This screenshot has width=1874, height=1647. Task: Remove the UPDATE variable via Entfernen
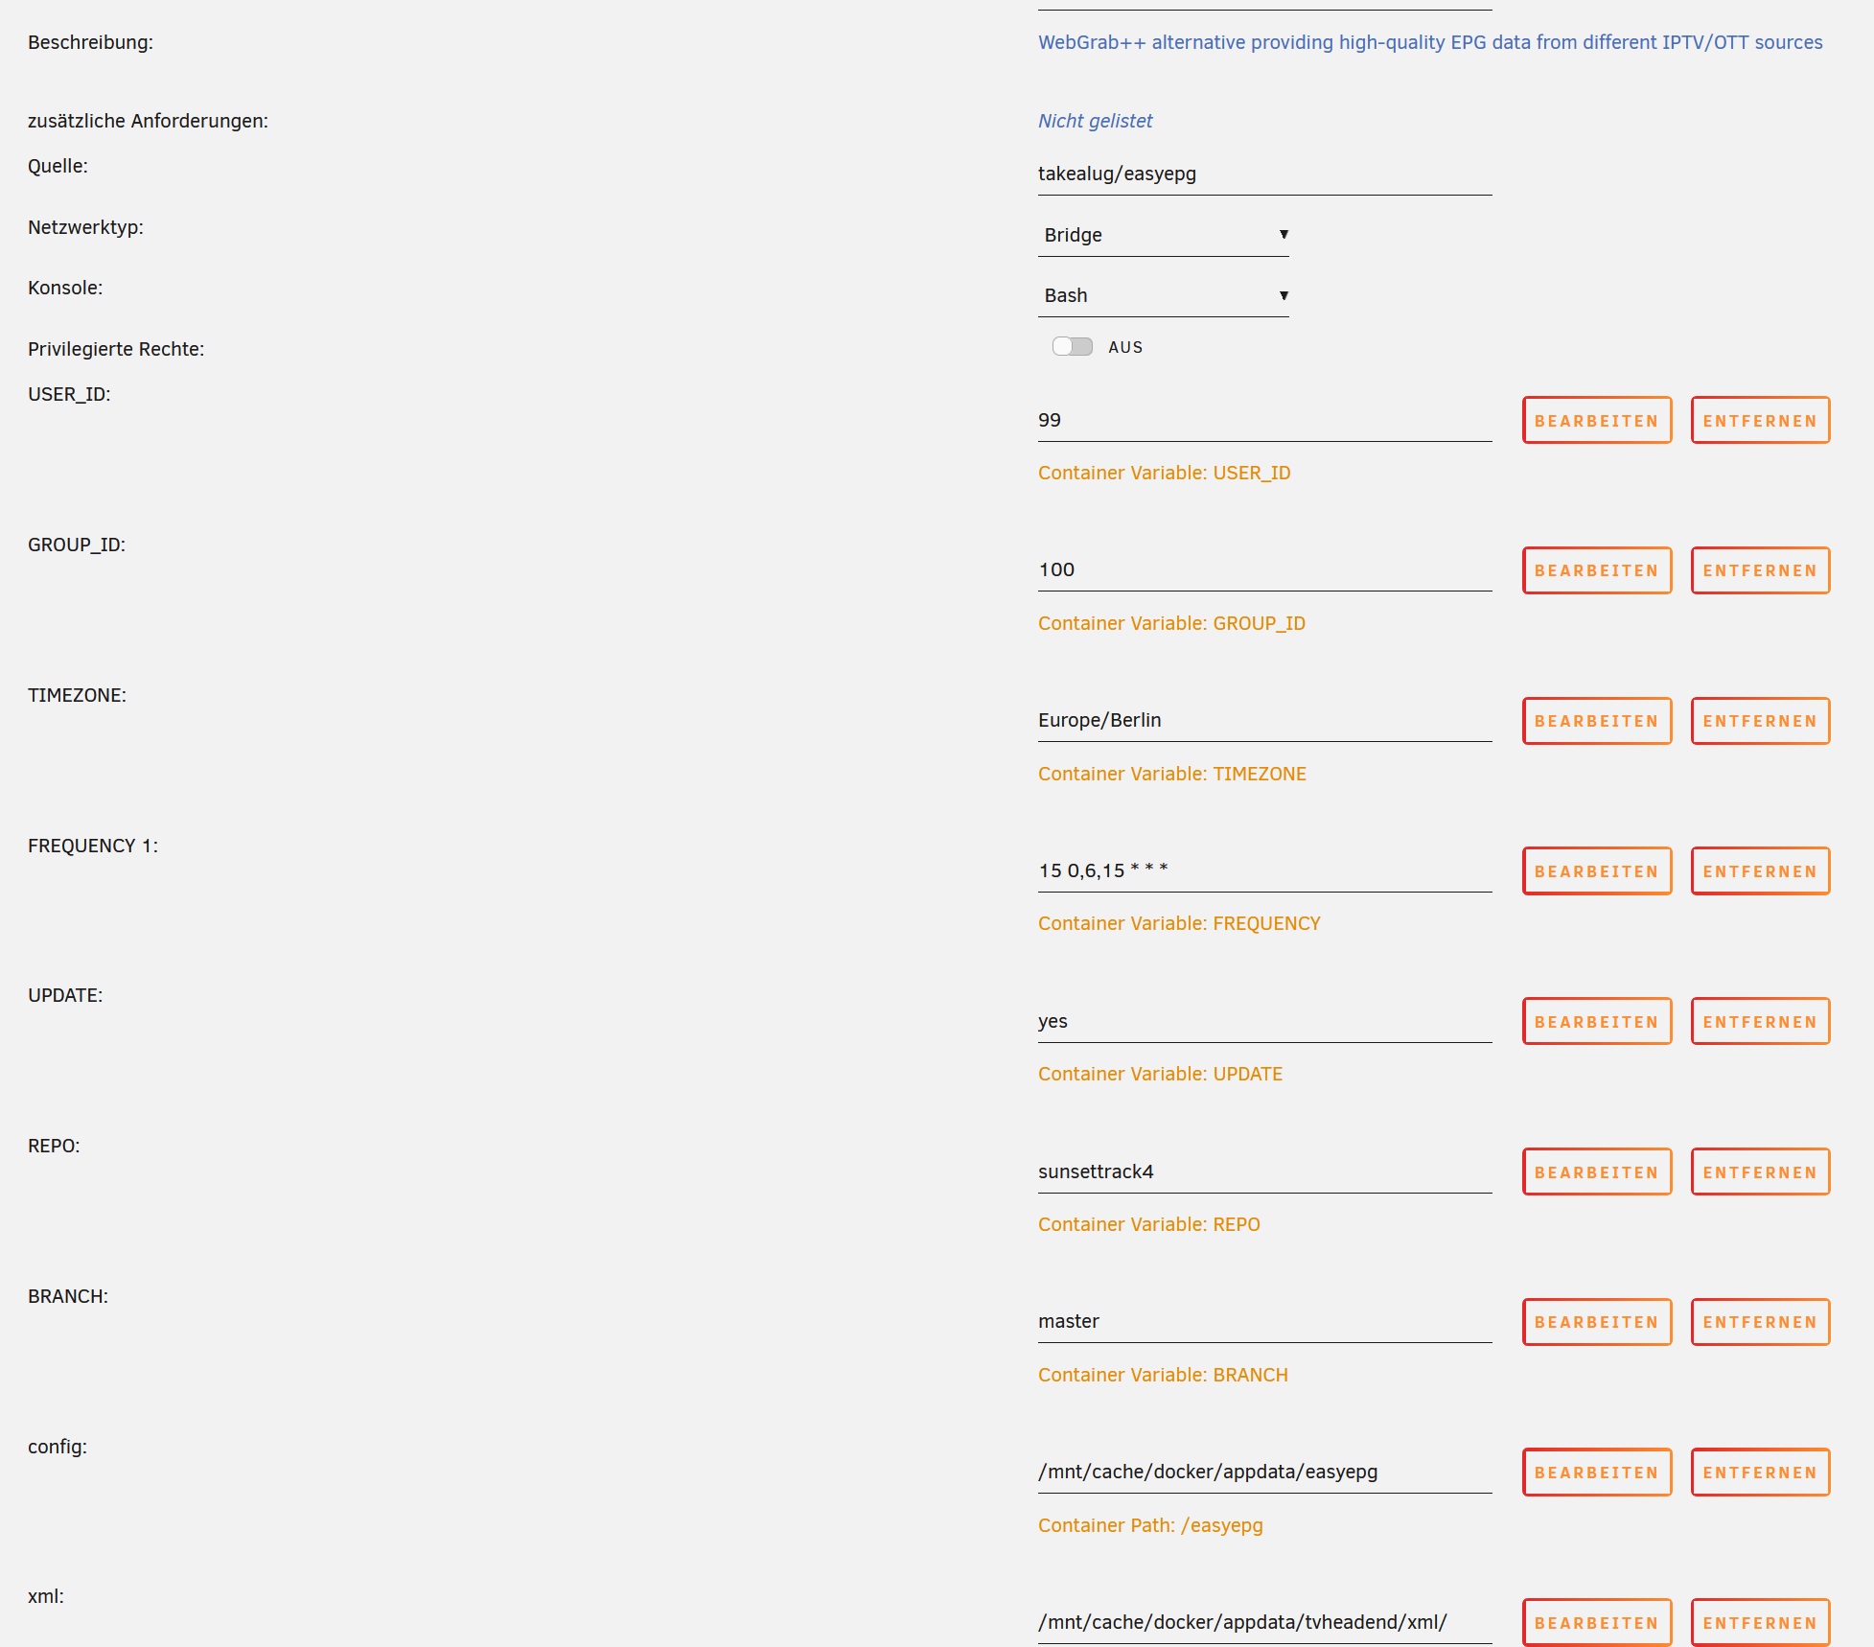[x=1760, y=1021]
